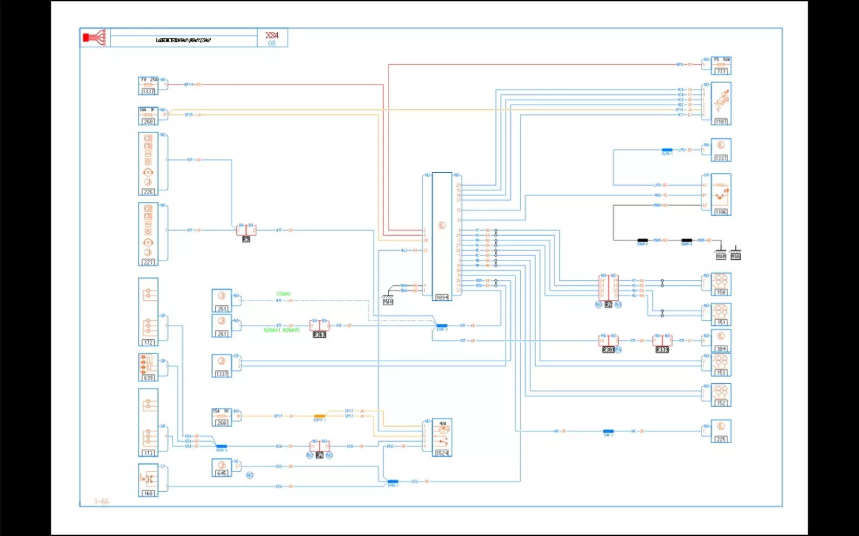Screen dimensions: 859x536
Task: Click the red wiring harness icon in header
Action: [x=94, y=38]
